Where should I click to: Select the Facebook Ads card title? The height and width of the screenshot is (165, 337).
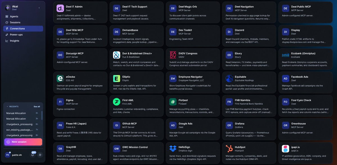click(300, 77)
